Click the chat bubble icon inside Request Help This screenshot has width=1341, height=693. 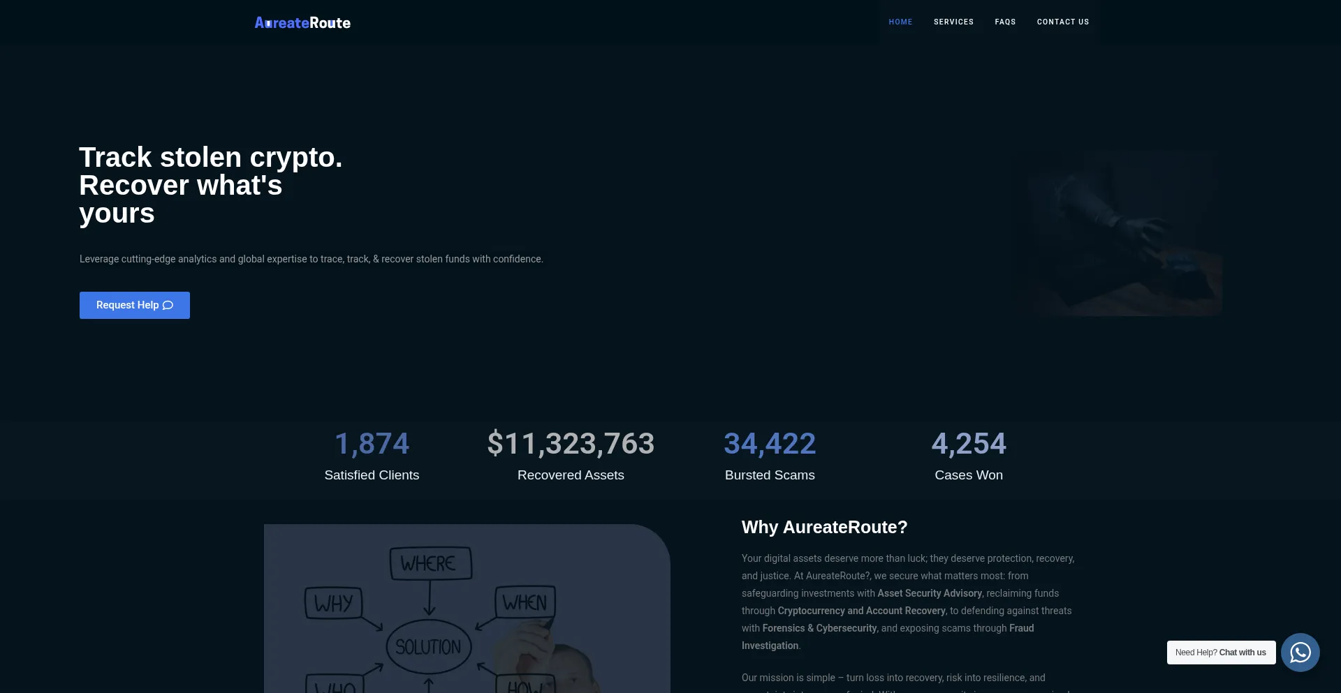(168, 305)
